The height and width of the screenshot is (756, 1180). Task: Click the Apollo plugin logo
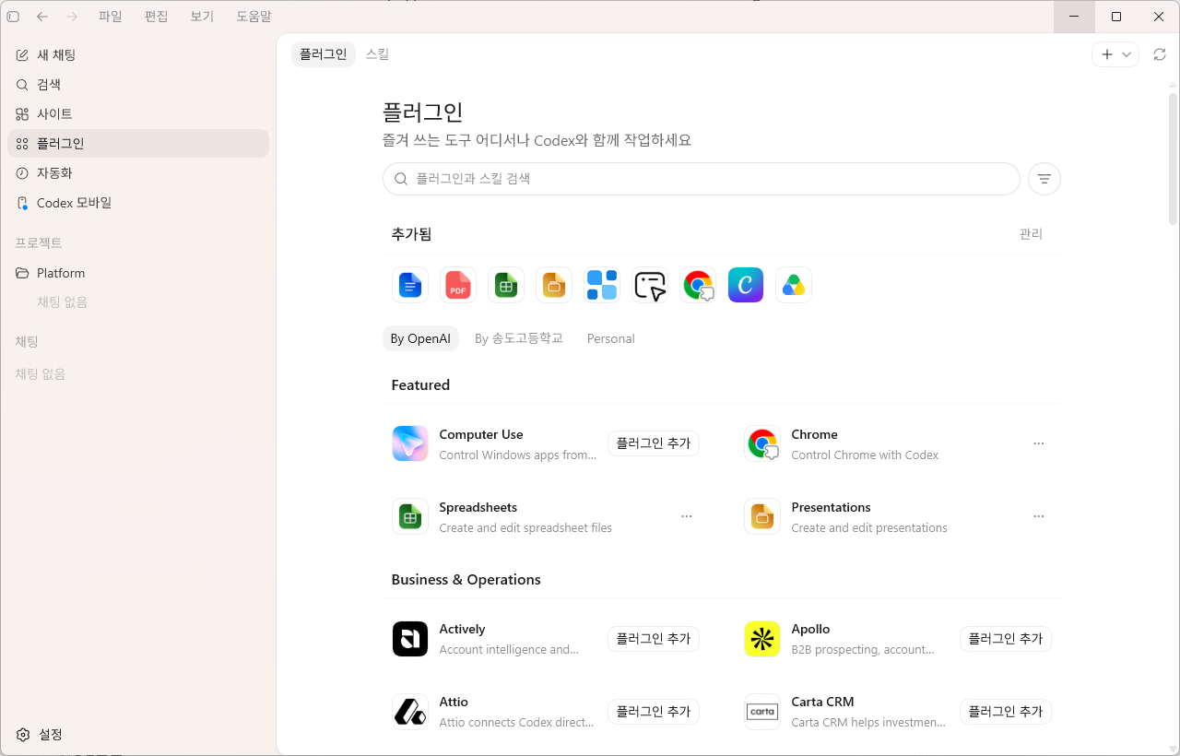(x=762, y=638)
